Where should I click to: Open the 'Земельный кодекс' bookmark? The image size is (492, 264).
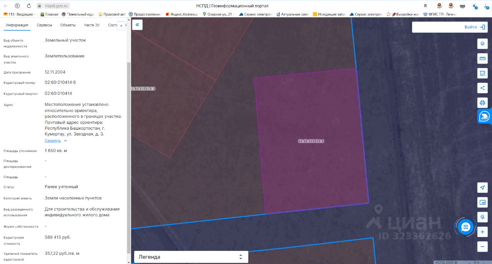(x=78, y=14)
